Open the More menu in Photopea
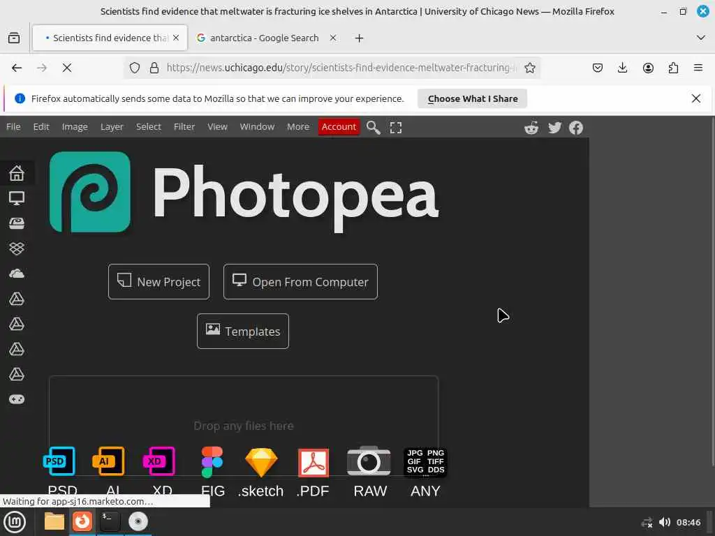Image resolution: width=715 pixels, height=536 pixels. coord(298,127)
